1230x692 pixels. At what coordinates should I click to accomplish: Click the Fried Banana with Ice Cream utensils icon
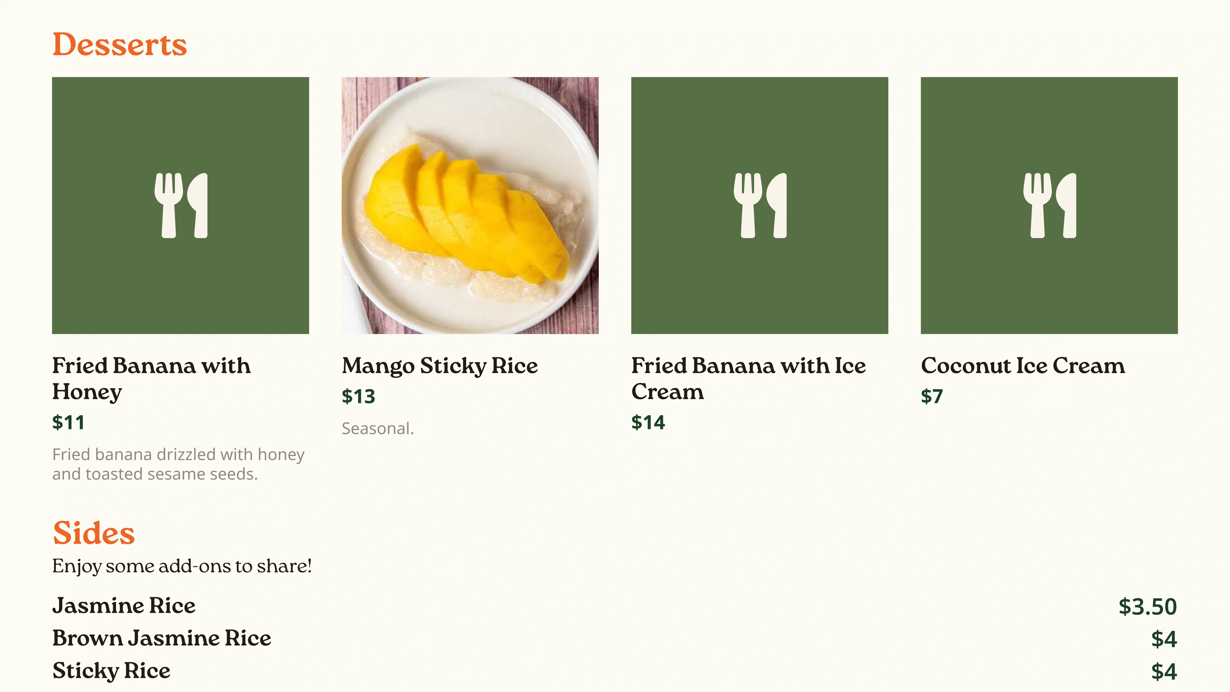[x=760, y=205]
